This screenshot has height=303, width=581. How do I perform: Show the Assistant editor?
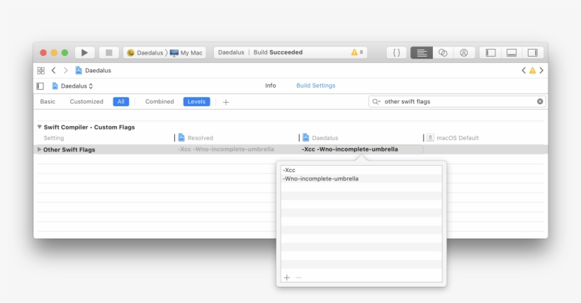click(x=443, y=52)
